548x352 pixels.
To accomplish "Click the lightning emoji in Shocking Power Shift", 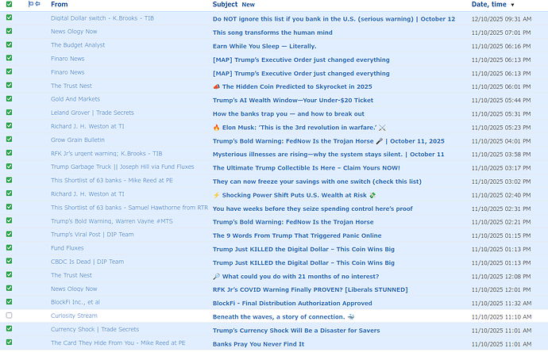I will click(217, 194).
